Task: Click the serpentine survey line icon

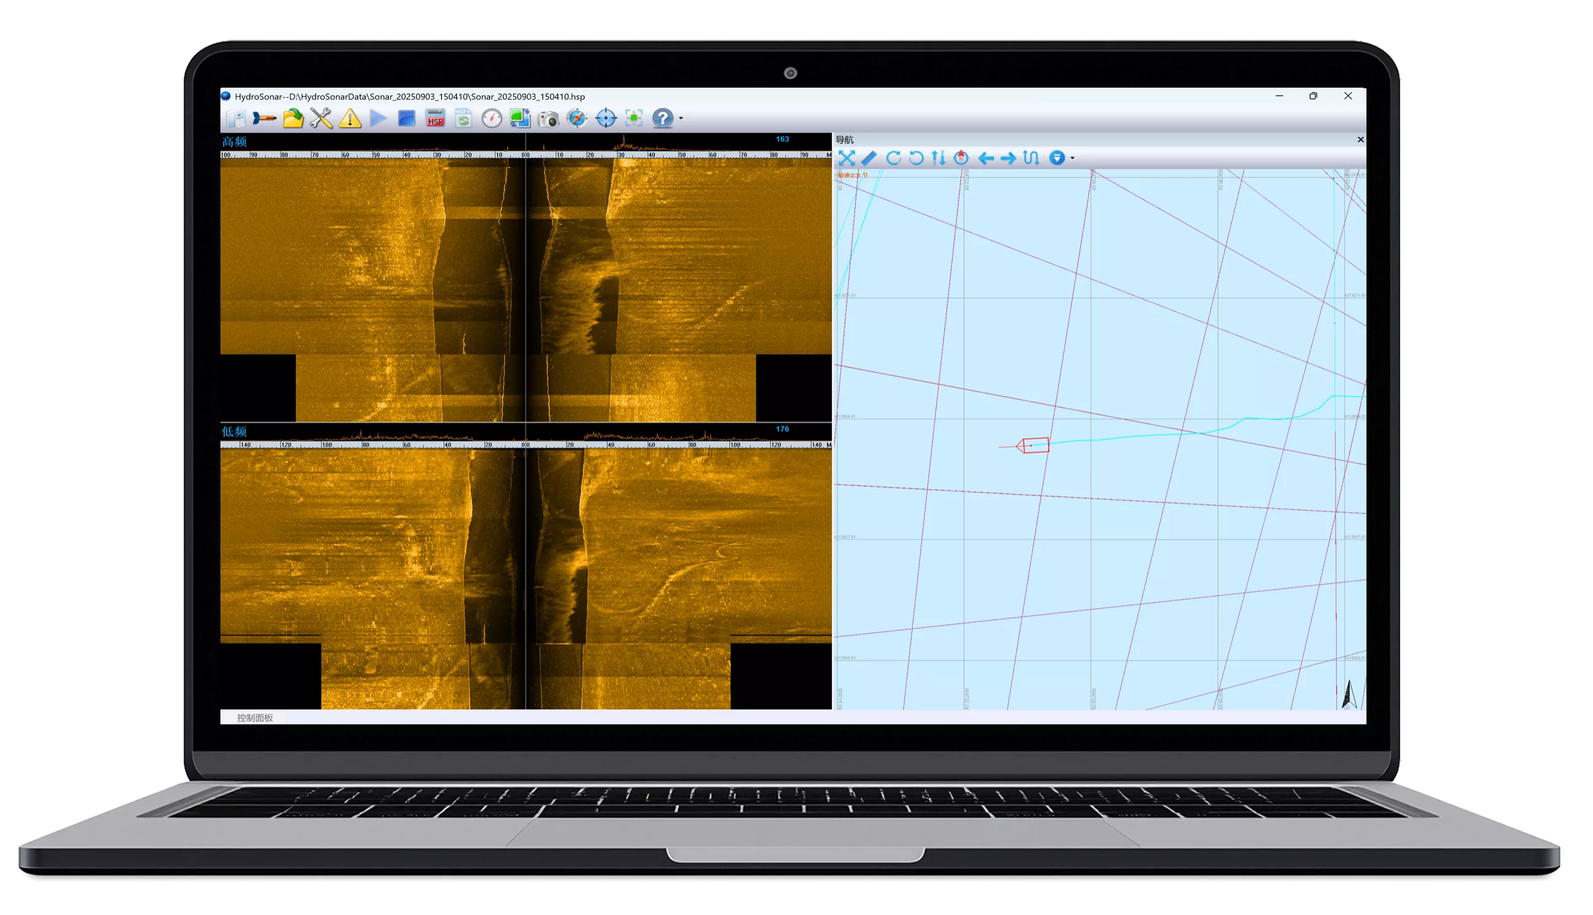Action: click(x=1031, y=158)
